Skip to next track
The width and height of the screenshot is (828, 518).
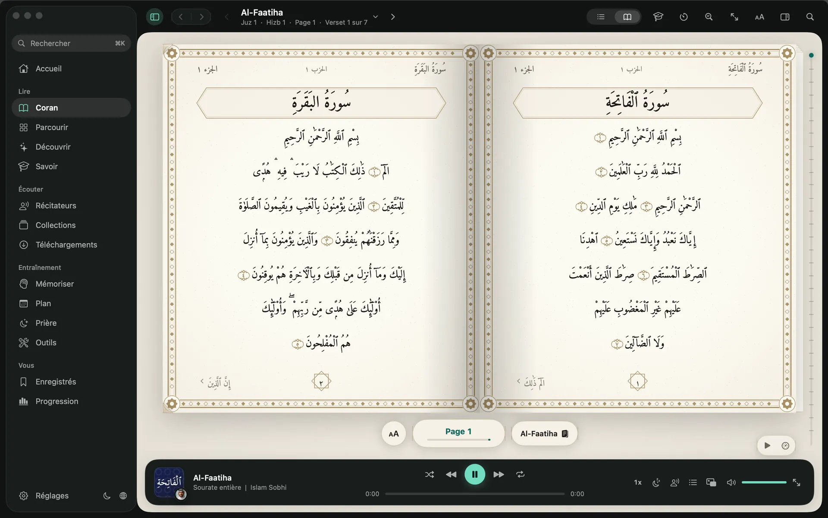click(x=499, y=474)
